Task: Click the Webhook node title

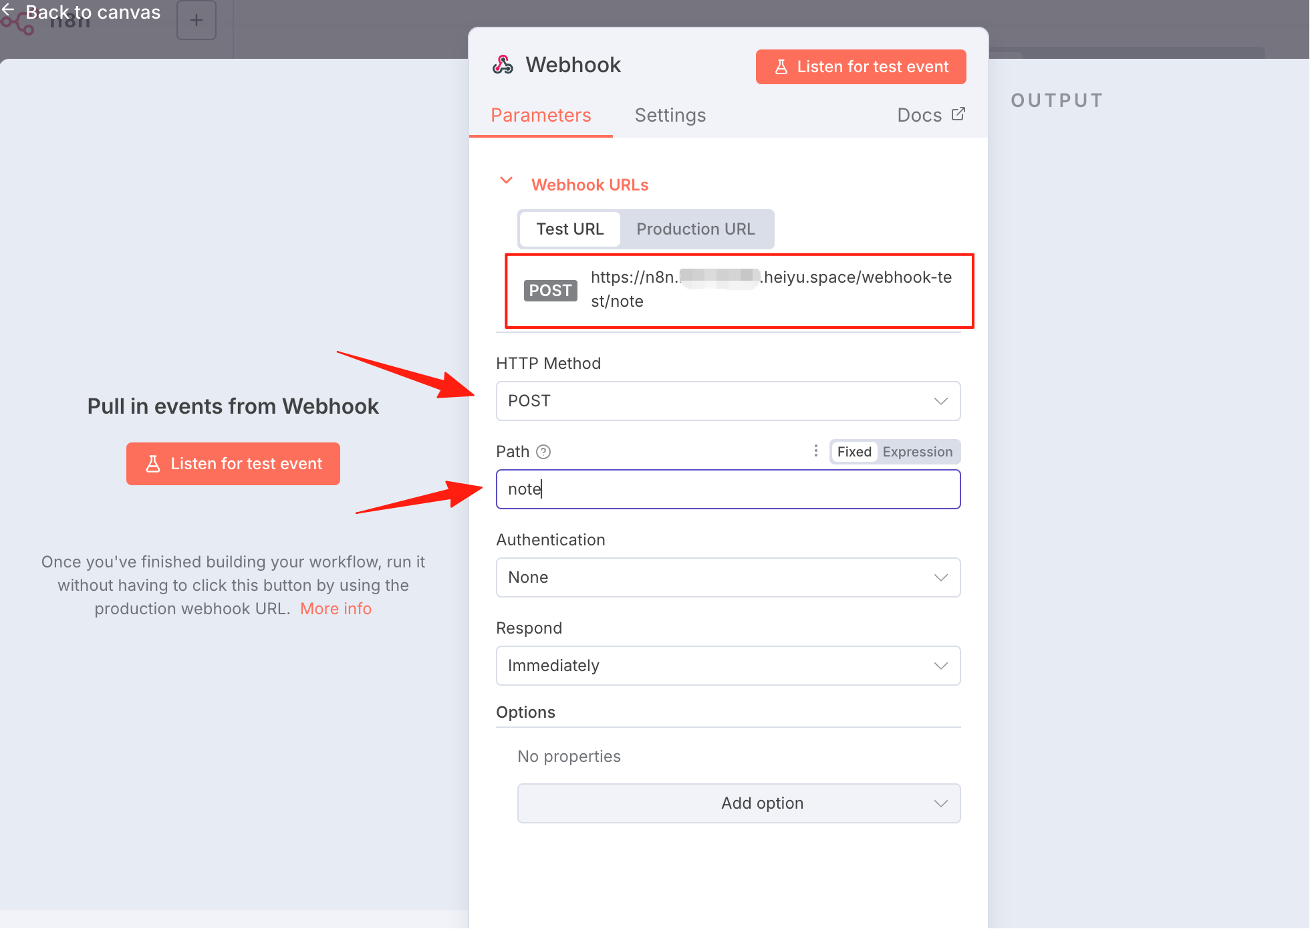Action: 573,65
